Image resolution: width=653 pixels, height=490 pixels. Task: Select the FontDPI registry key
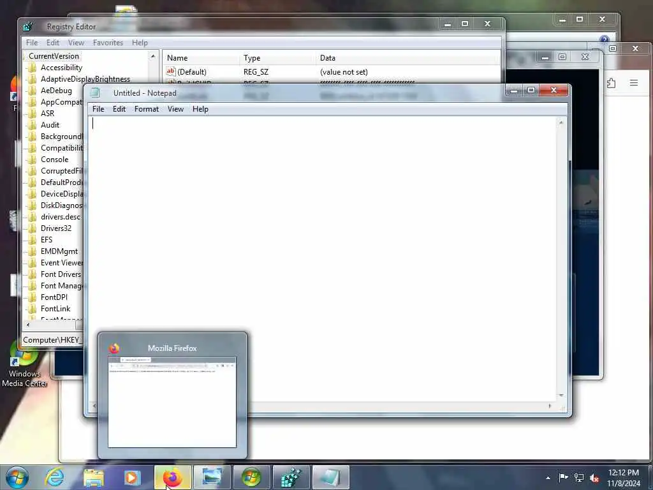(54, 297)
